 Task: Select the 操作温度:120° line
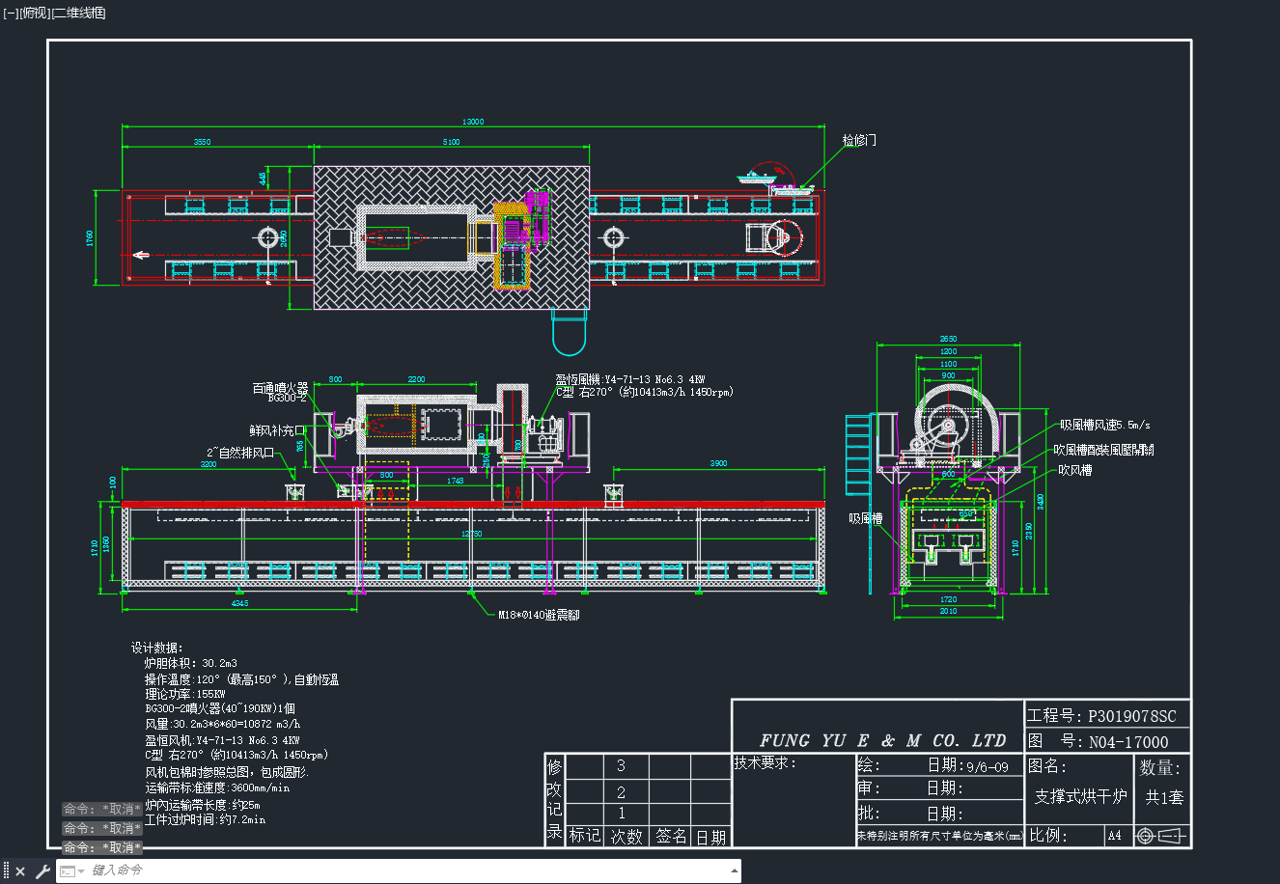pos(241,679)
